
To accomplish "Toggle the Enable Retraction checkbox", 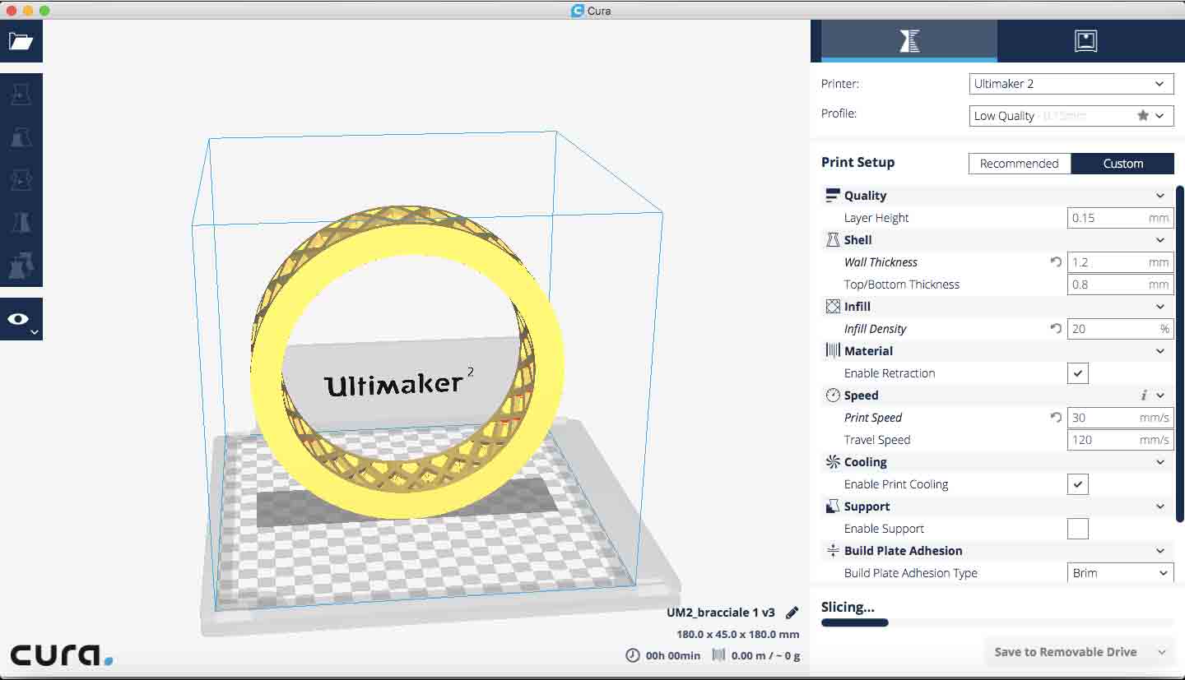I will 1078,373.
